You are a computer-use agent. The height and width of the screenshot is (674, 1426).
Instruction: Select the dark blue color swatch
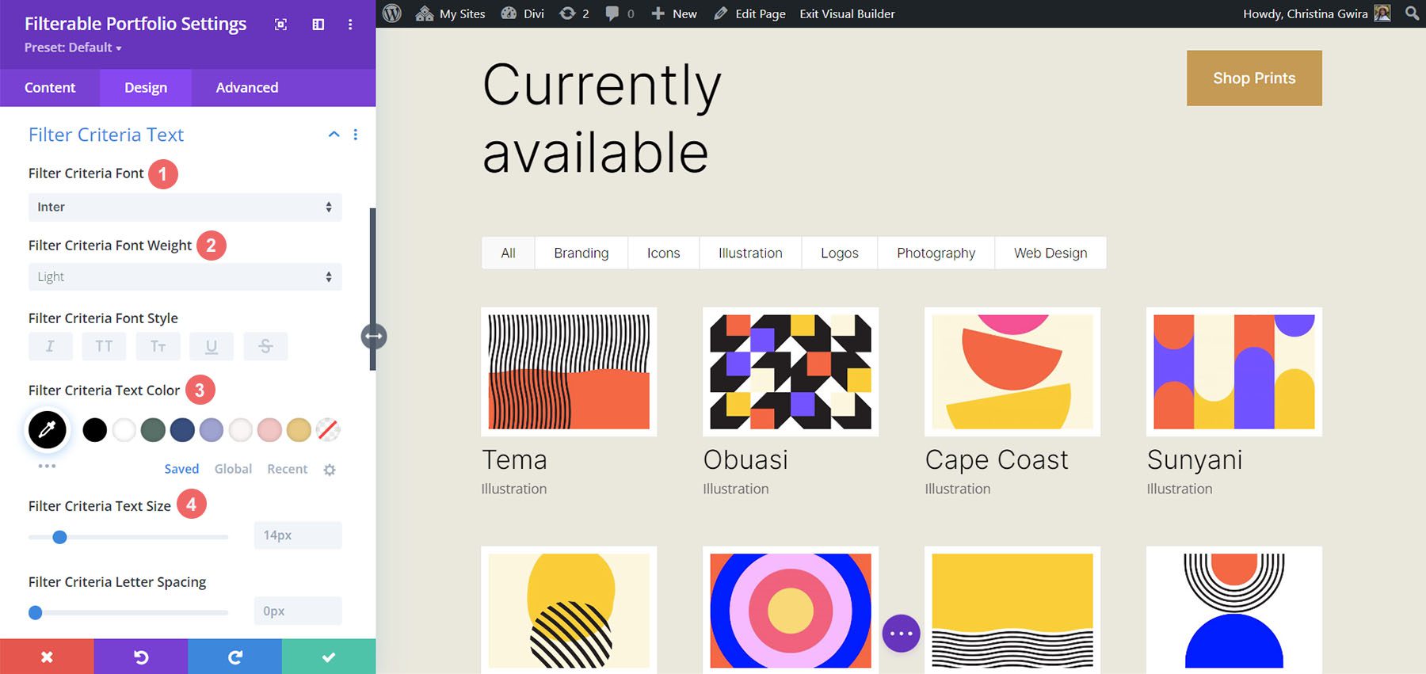(182, 430)
